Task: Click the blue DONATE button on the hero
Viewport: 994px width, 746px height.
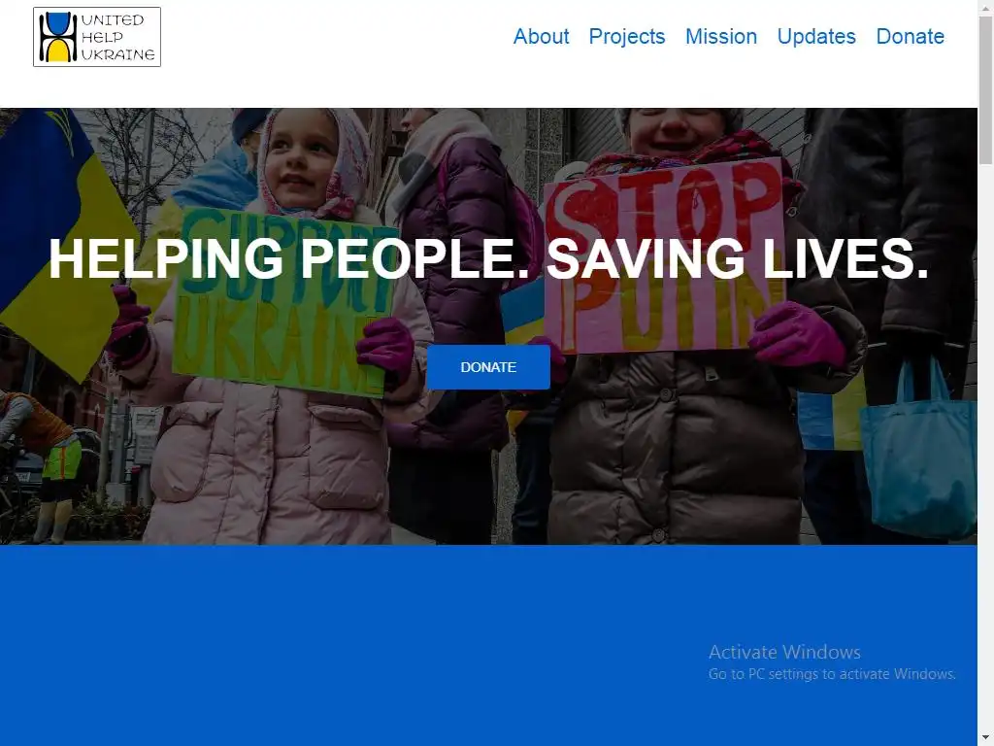Action: (488, 367)
